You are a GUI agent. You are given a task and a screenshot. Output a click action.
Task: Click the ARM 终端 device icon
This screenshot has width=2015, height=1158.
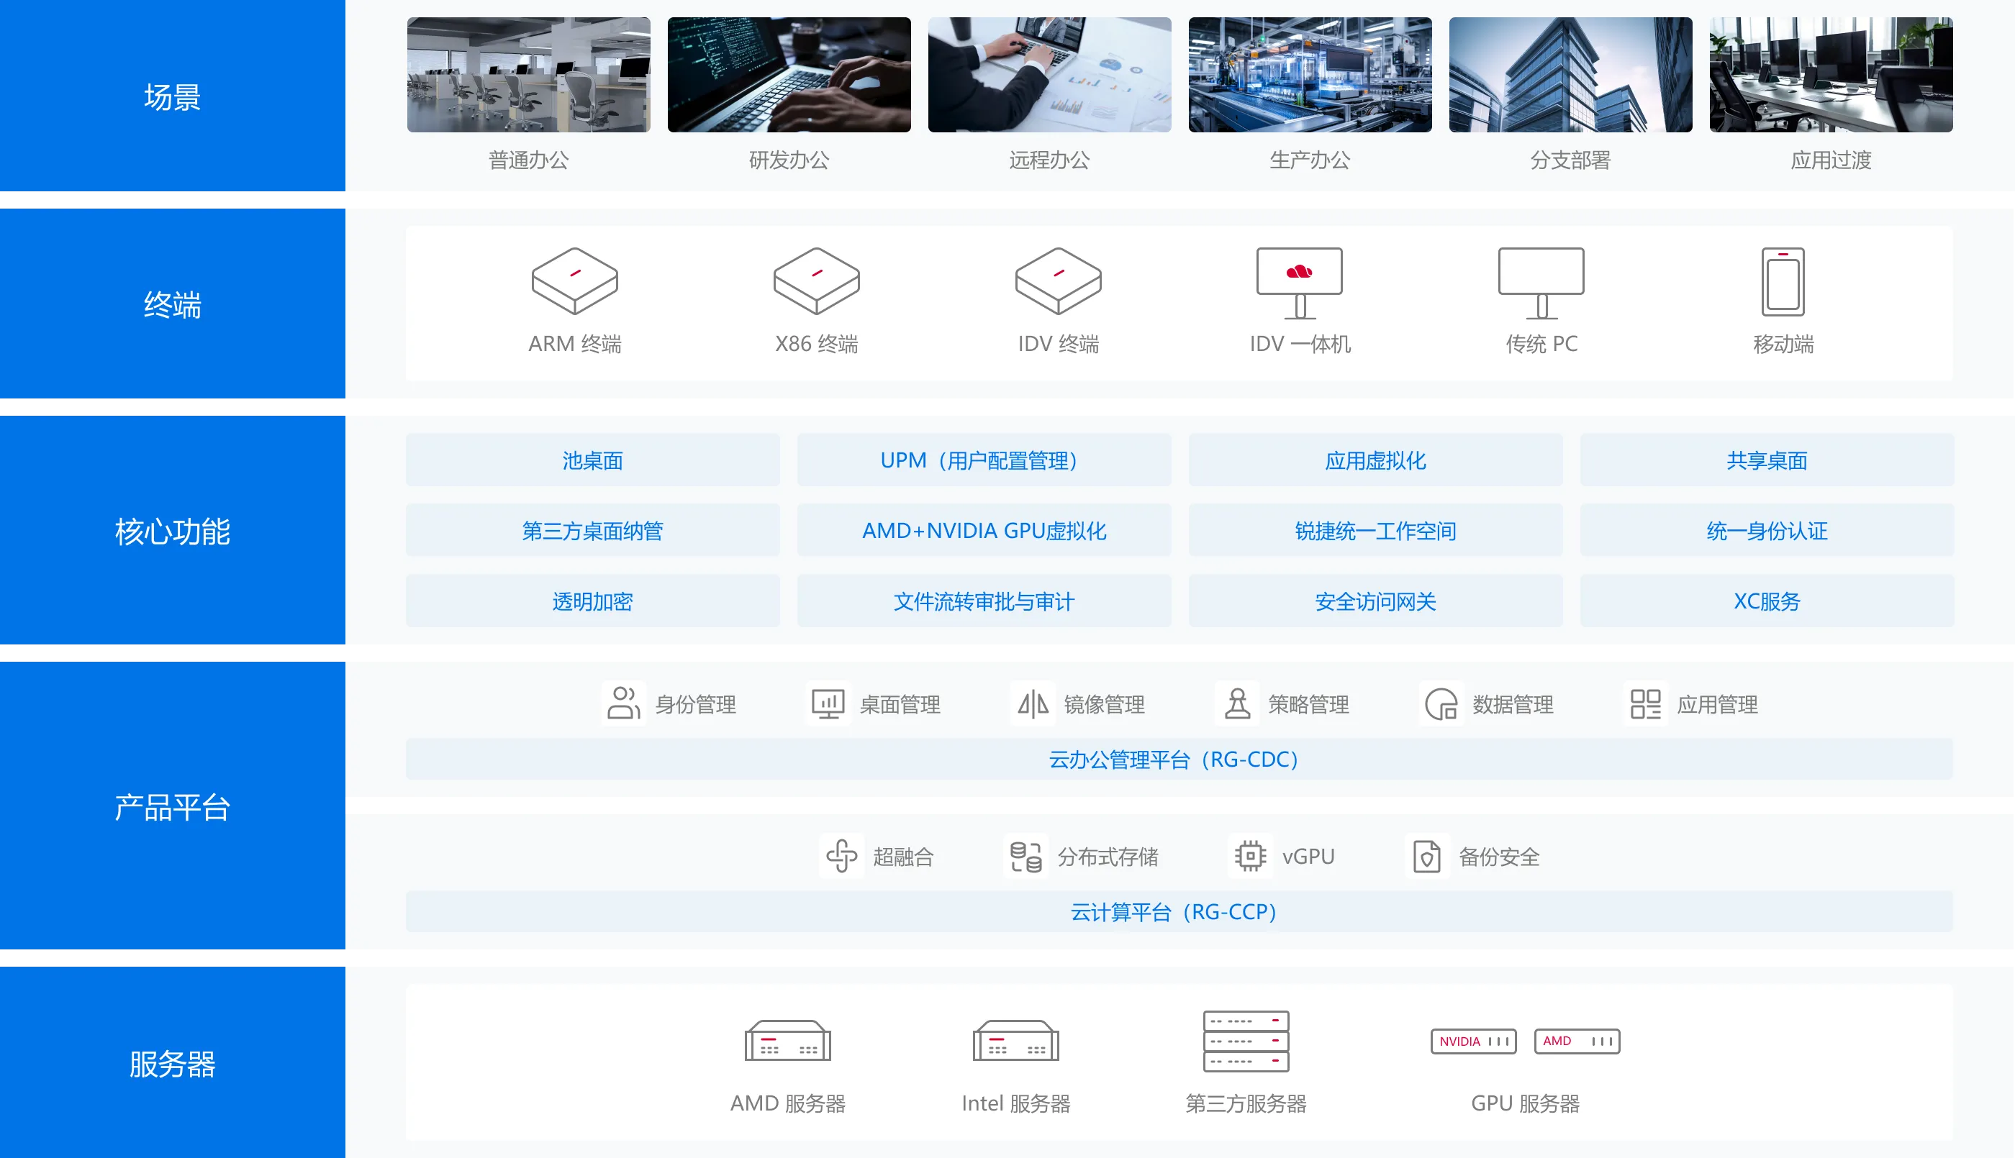pyautogui.click(x=574, y=281)
